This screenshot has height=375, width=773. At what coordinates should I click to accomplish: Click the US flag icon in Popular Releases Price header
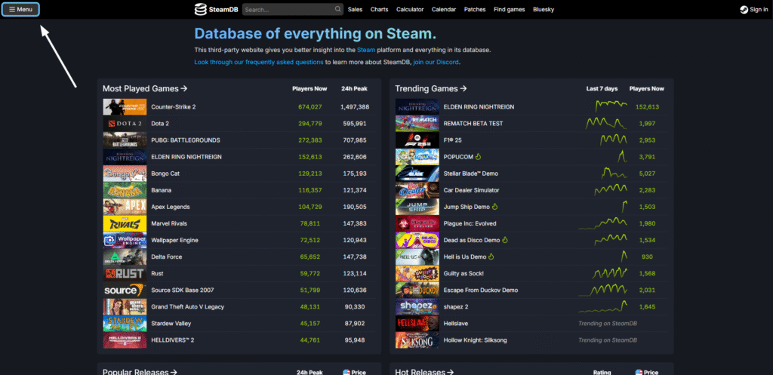point(346,372)
